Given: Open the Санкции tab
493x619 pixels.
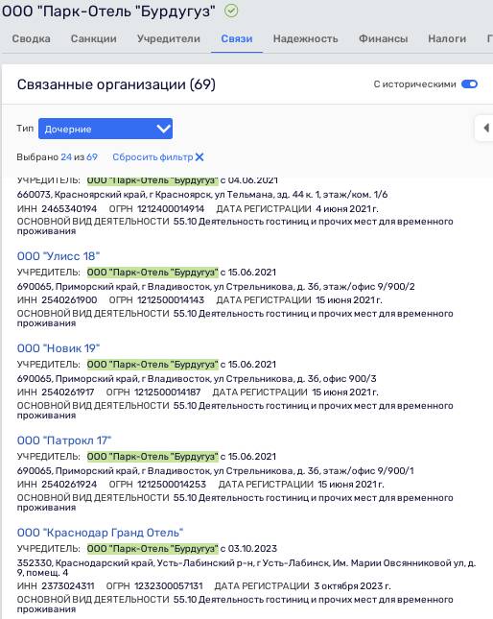Looking at the screenshot, I should tap(93, 38).
